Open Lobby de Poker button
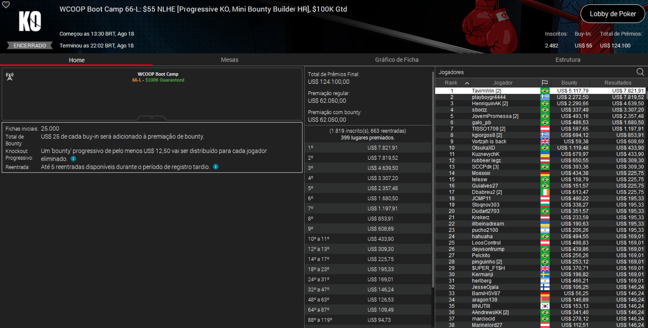The height and width of the screenshot is (328, 648). [613, 14]
